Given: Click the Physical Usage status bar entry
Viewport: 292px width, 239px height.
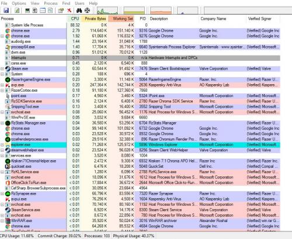Looking at the screenshot, I should pos(134,236).
